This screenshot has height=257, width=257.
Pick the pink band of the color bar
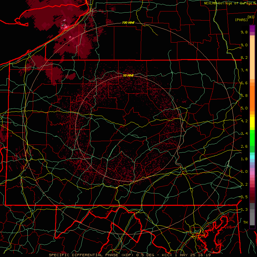coord(252,173)
